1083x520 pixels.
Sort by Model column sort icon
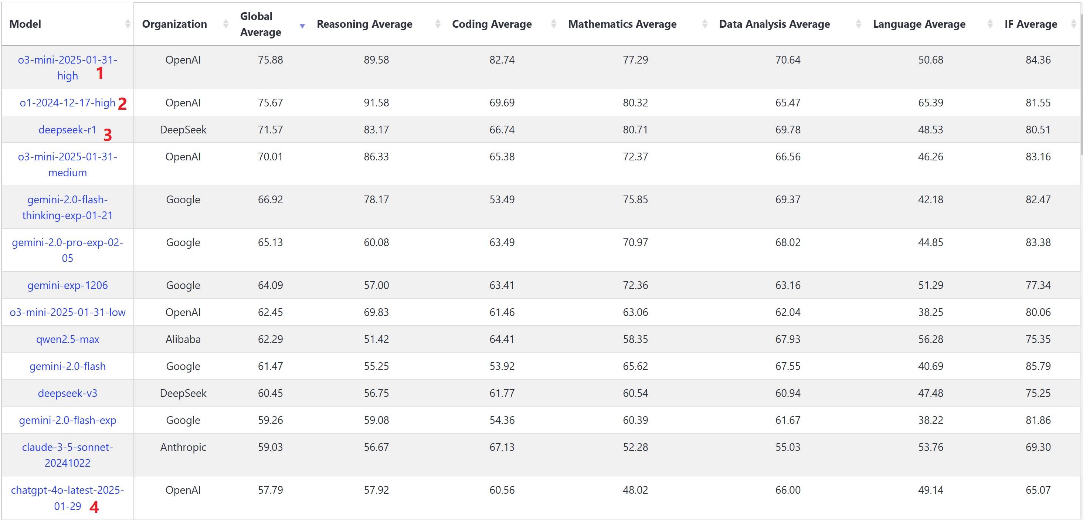coord(128,24)
